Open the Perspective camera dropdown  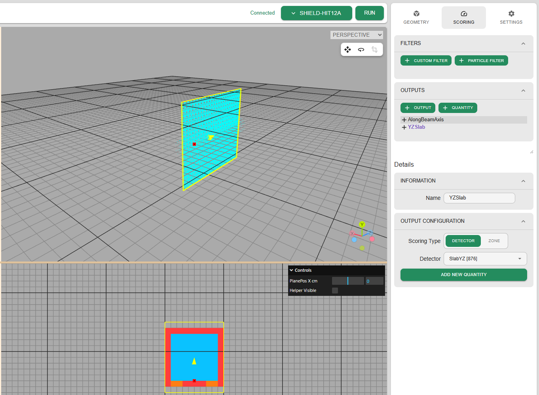[357, 35]
